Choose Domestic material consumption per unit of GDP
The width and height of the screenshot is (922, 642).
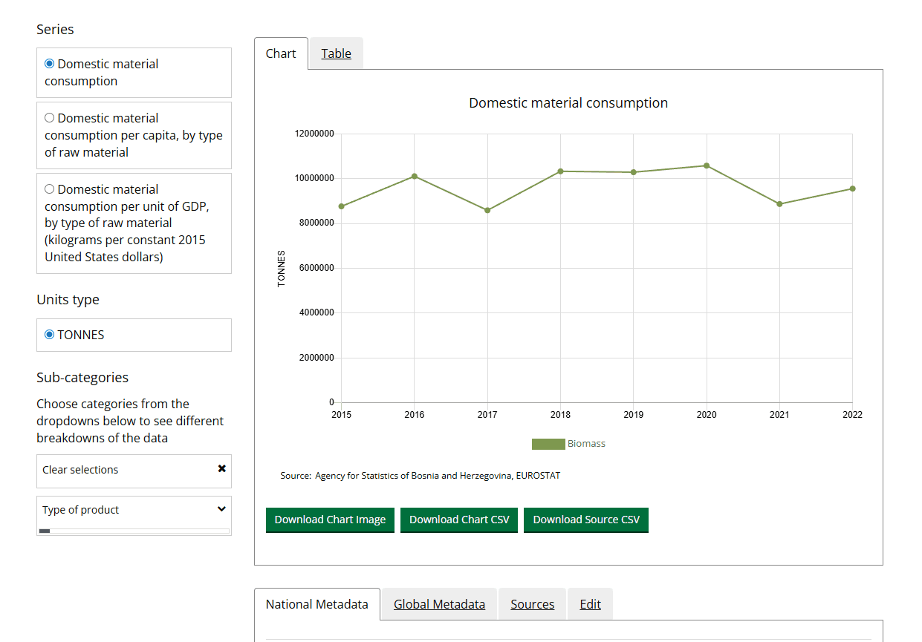50,189
